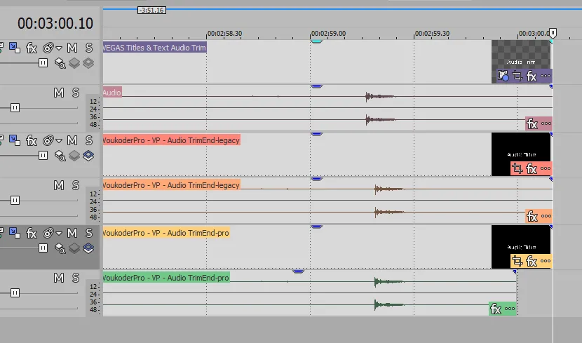
Task: Mute the green TrimEnd-pro audio track
Action: click(59, 278)
